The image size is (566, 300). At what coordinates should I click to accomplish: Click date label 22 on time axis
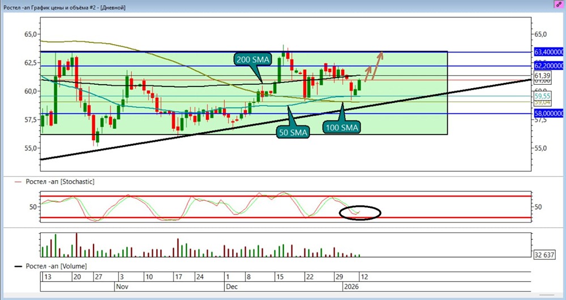(x=310, y=277)
